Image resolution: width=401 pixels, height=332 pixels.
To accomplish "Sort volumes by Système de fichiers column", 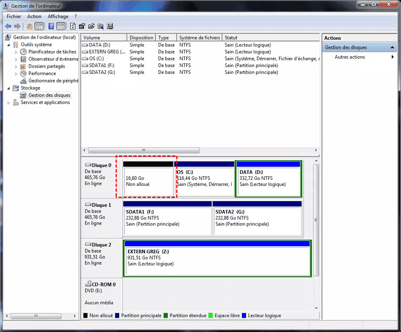I will coord(199,38).
